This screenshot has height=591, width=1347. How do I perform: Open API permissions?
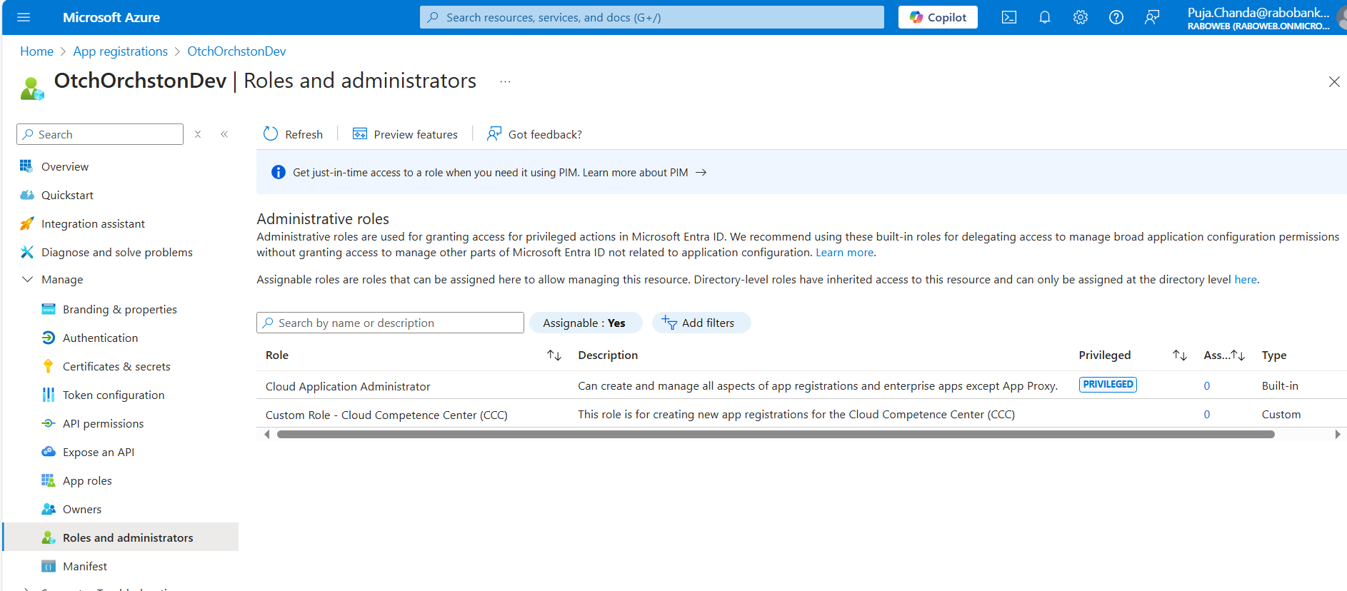tap(103, 423)
